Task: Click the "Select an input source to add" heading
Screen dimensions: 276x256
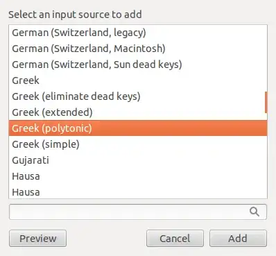Action: click(75, 15)
